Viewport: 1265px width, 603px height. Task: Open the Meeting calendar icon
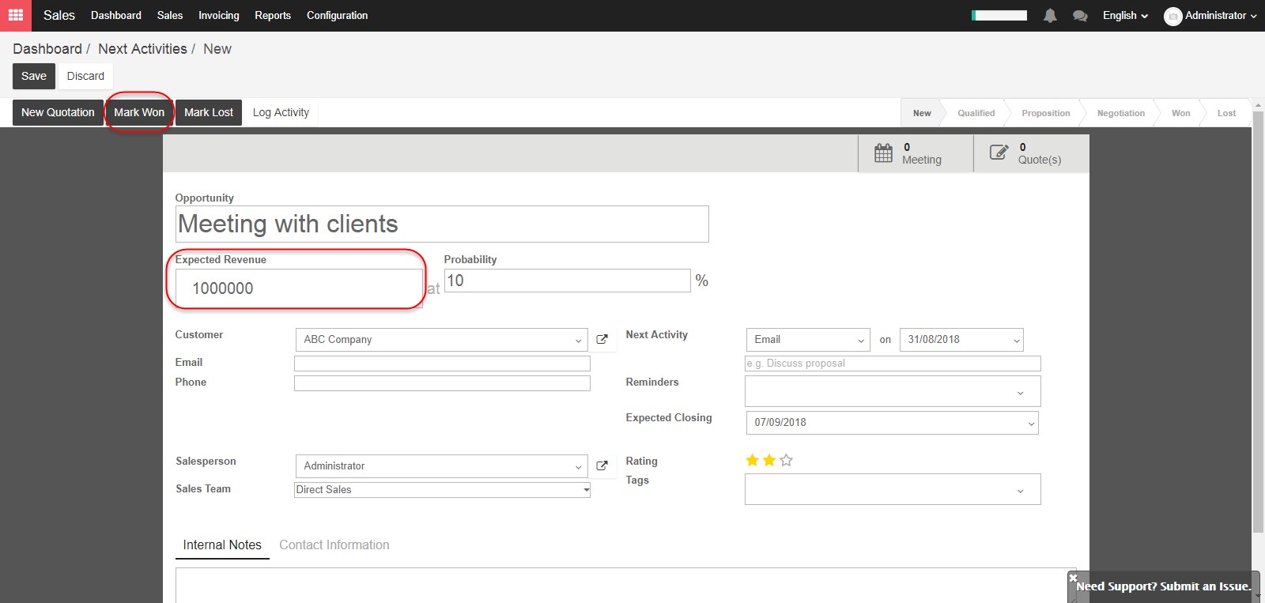883,153
